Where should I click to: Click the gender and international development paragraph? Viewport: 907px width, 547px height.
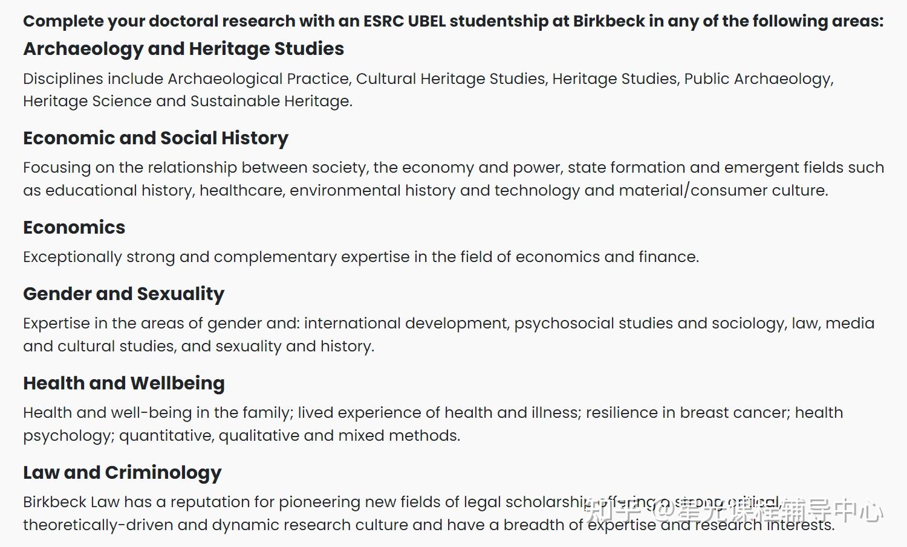[x=449, y=334]
